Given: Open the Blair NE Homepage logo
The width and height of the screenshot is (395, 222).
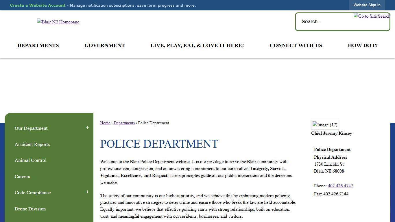Looking at the screenshot, I should 58,22.
